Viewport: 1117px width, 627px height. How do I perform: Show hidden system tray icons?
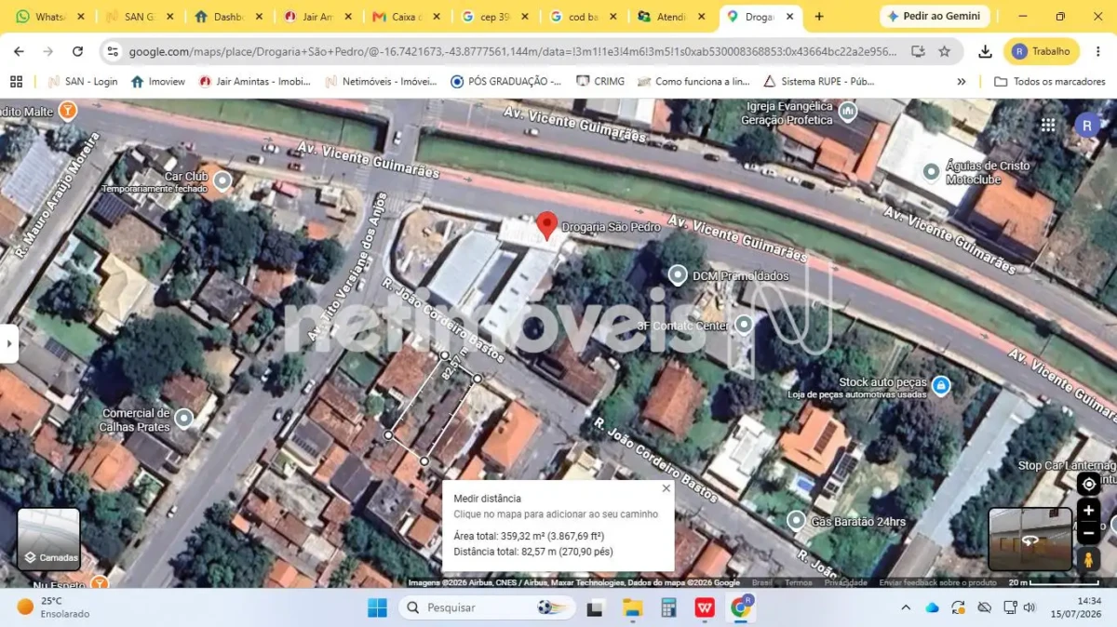coord(906,607)
